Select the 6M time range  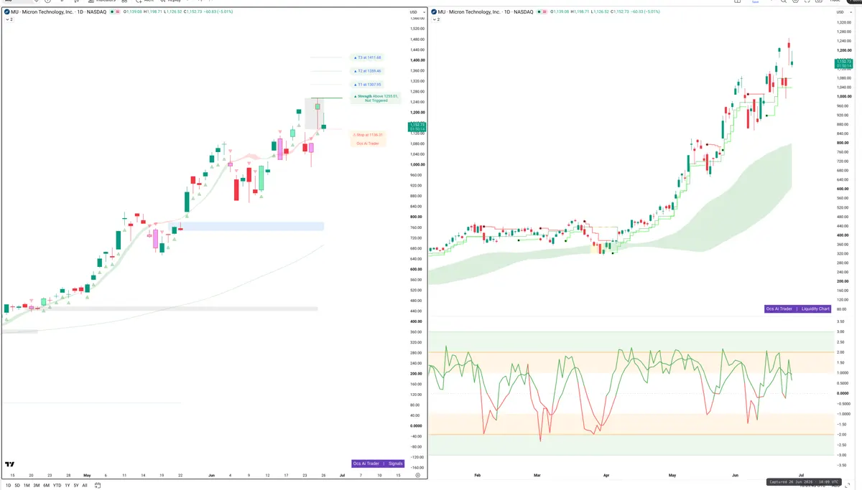click(x=46, y=486)
